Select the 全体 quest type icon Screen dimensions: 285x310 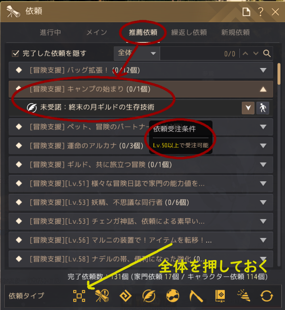[x=79, y=296]
